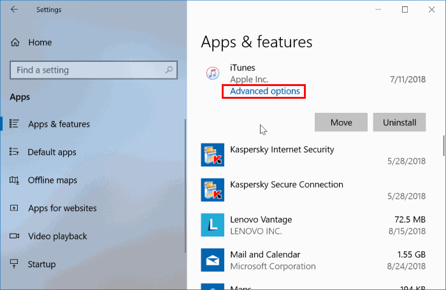Close the Settings window
This screenshot has height=290, width=446.
[431, 10]
